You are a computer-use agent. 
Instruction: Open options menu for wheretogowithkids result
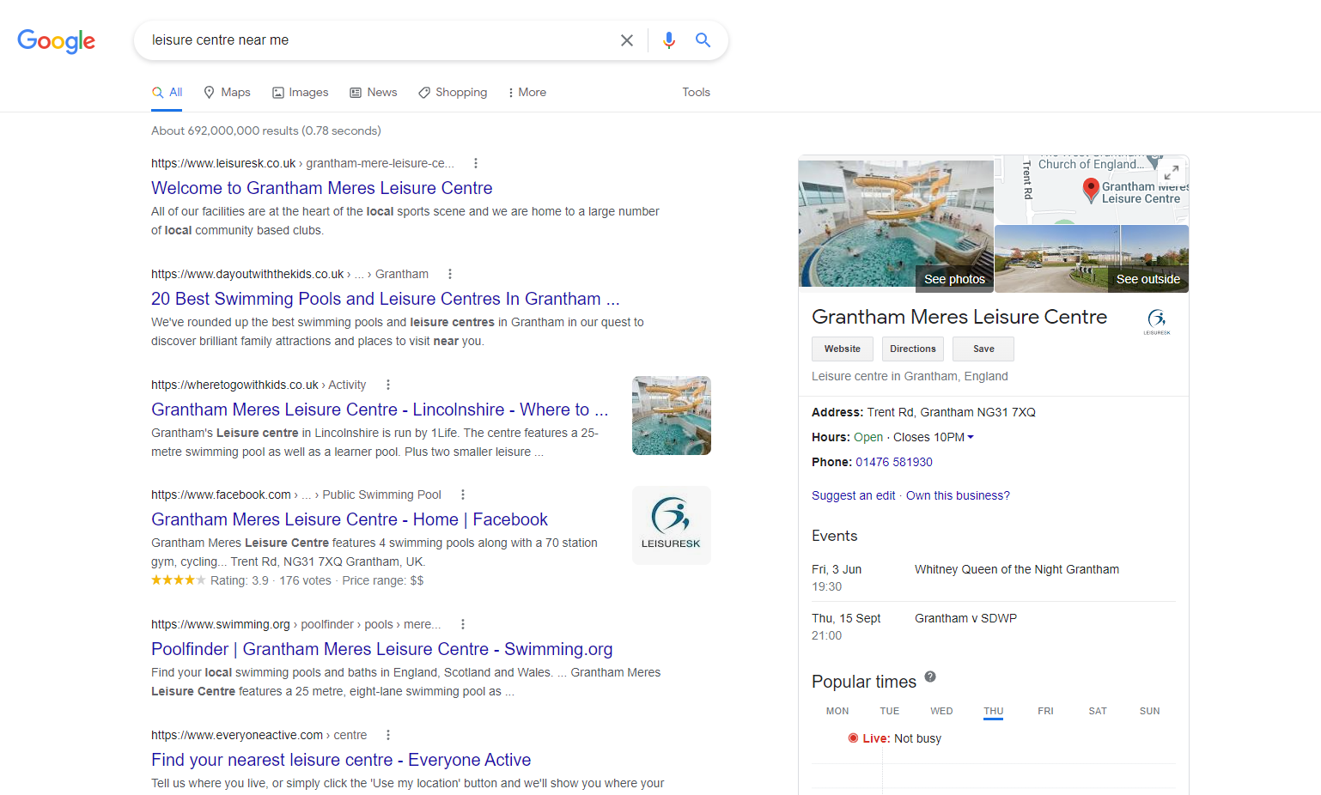coord(388,385)
